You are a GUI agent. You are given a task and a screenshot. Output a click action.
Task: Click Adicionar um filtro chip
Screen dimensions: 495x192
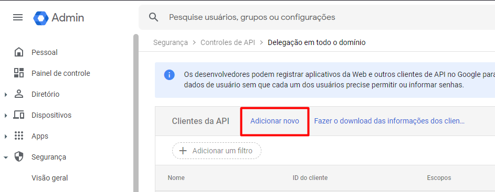pos(217,151)
